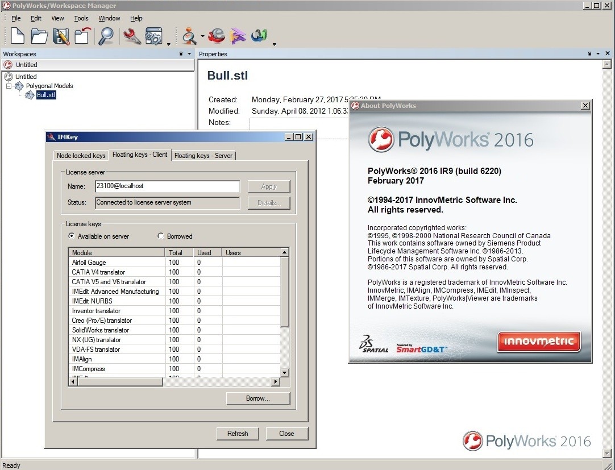Open the Workspaces panel dropdown arrow
The image size is (615, 470).
(x=189, y=54)
